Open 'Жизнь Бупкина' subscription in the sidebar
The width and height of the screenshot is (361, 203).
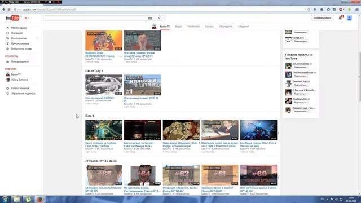19,80
